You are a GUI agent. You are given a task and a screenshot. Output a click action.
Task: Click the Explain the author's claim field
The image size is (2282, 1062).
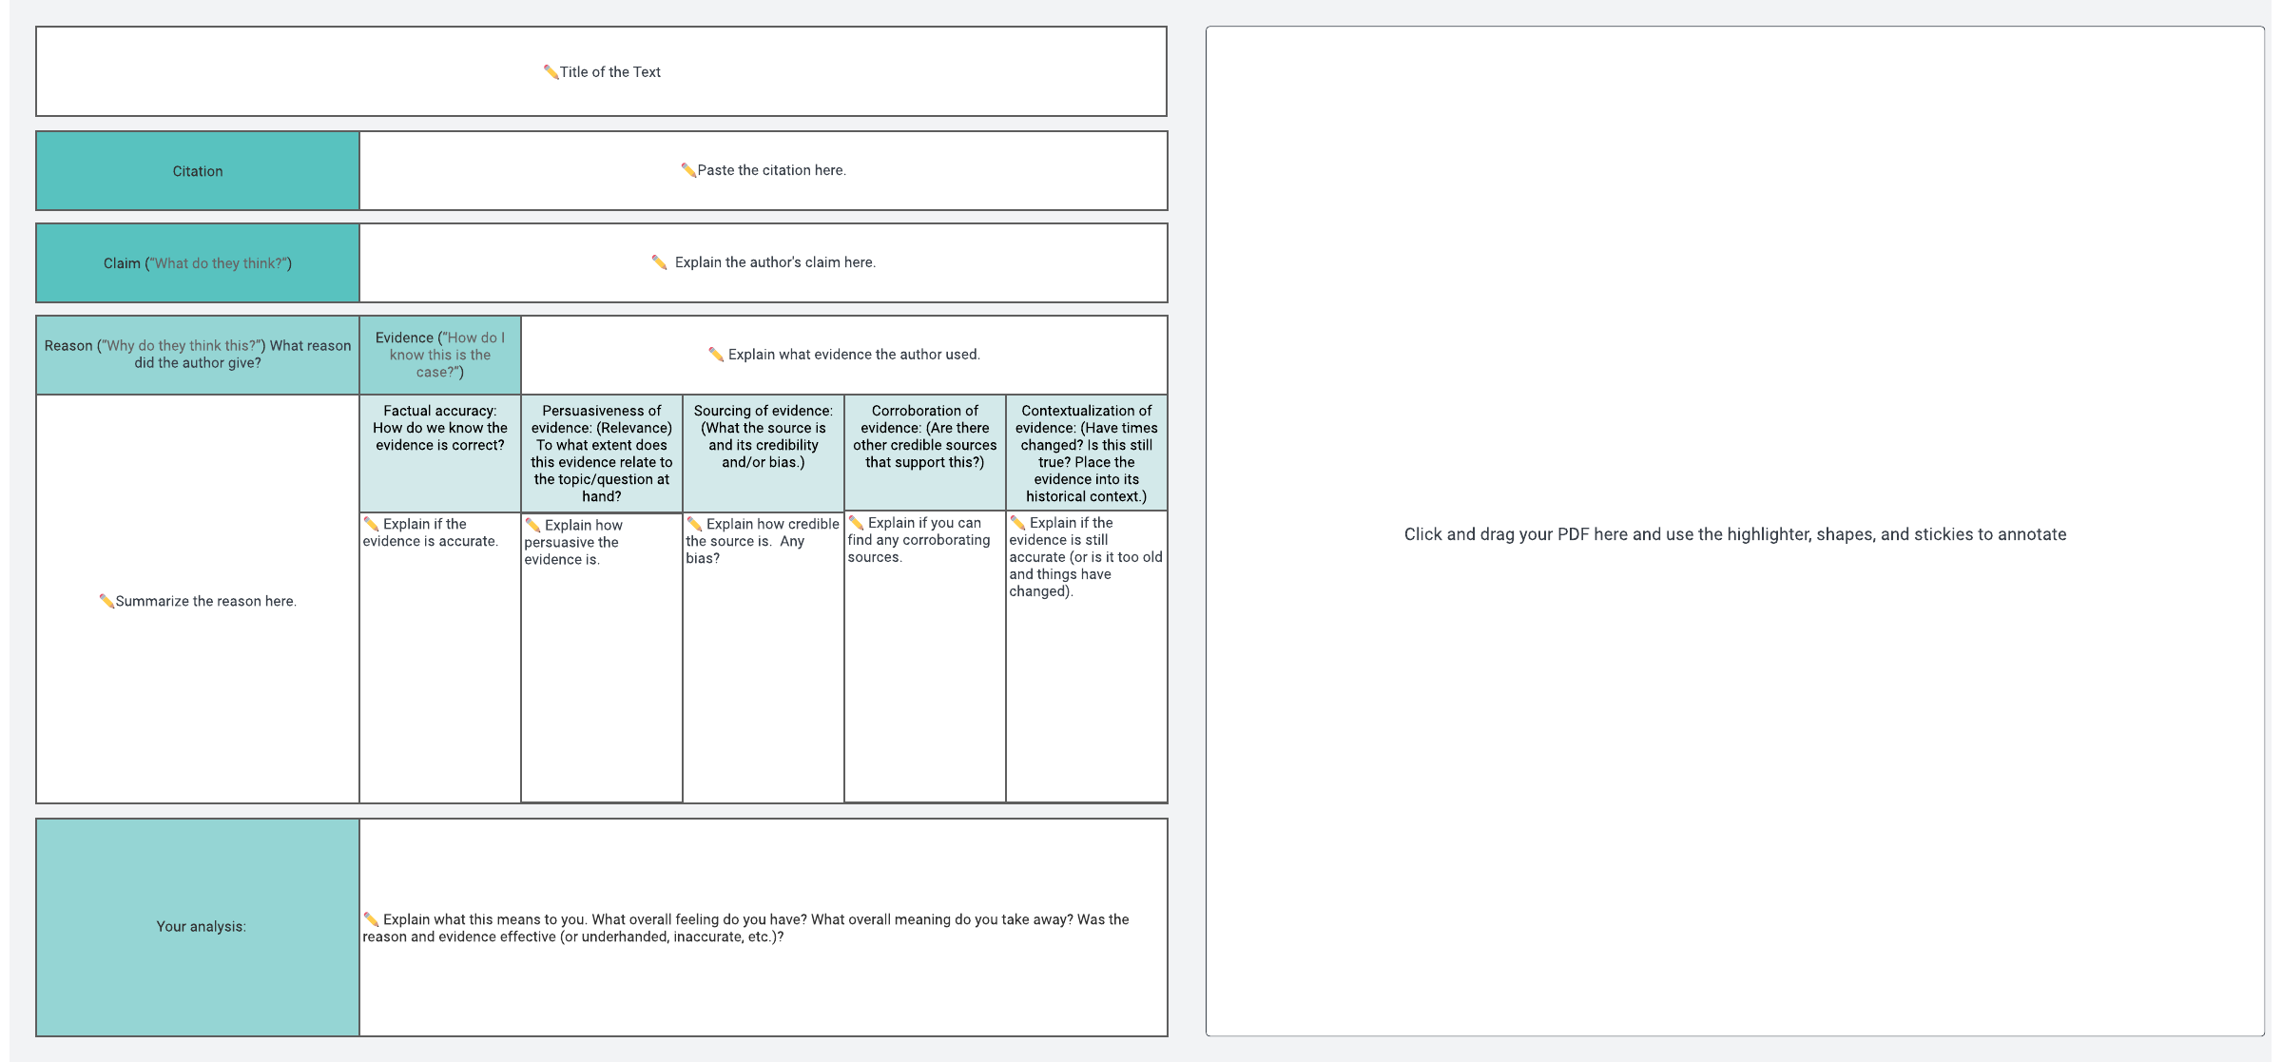pos(774,262)
